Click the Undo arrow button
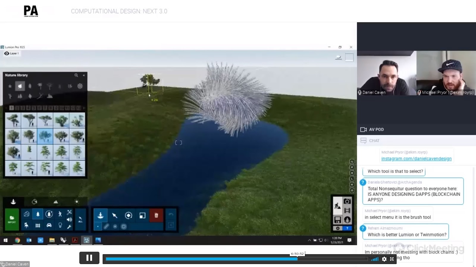476x267 pixels. pos(171,214)
